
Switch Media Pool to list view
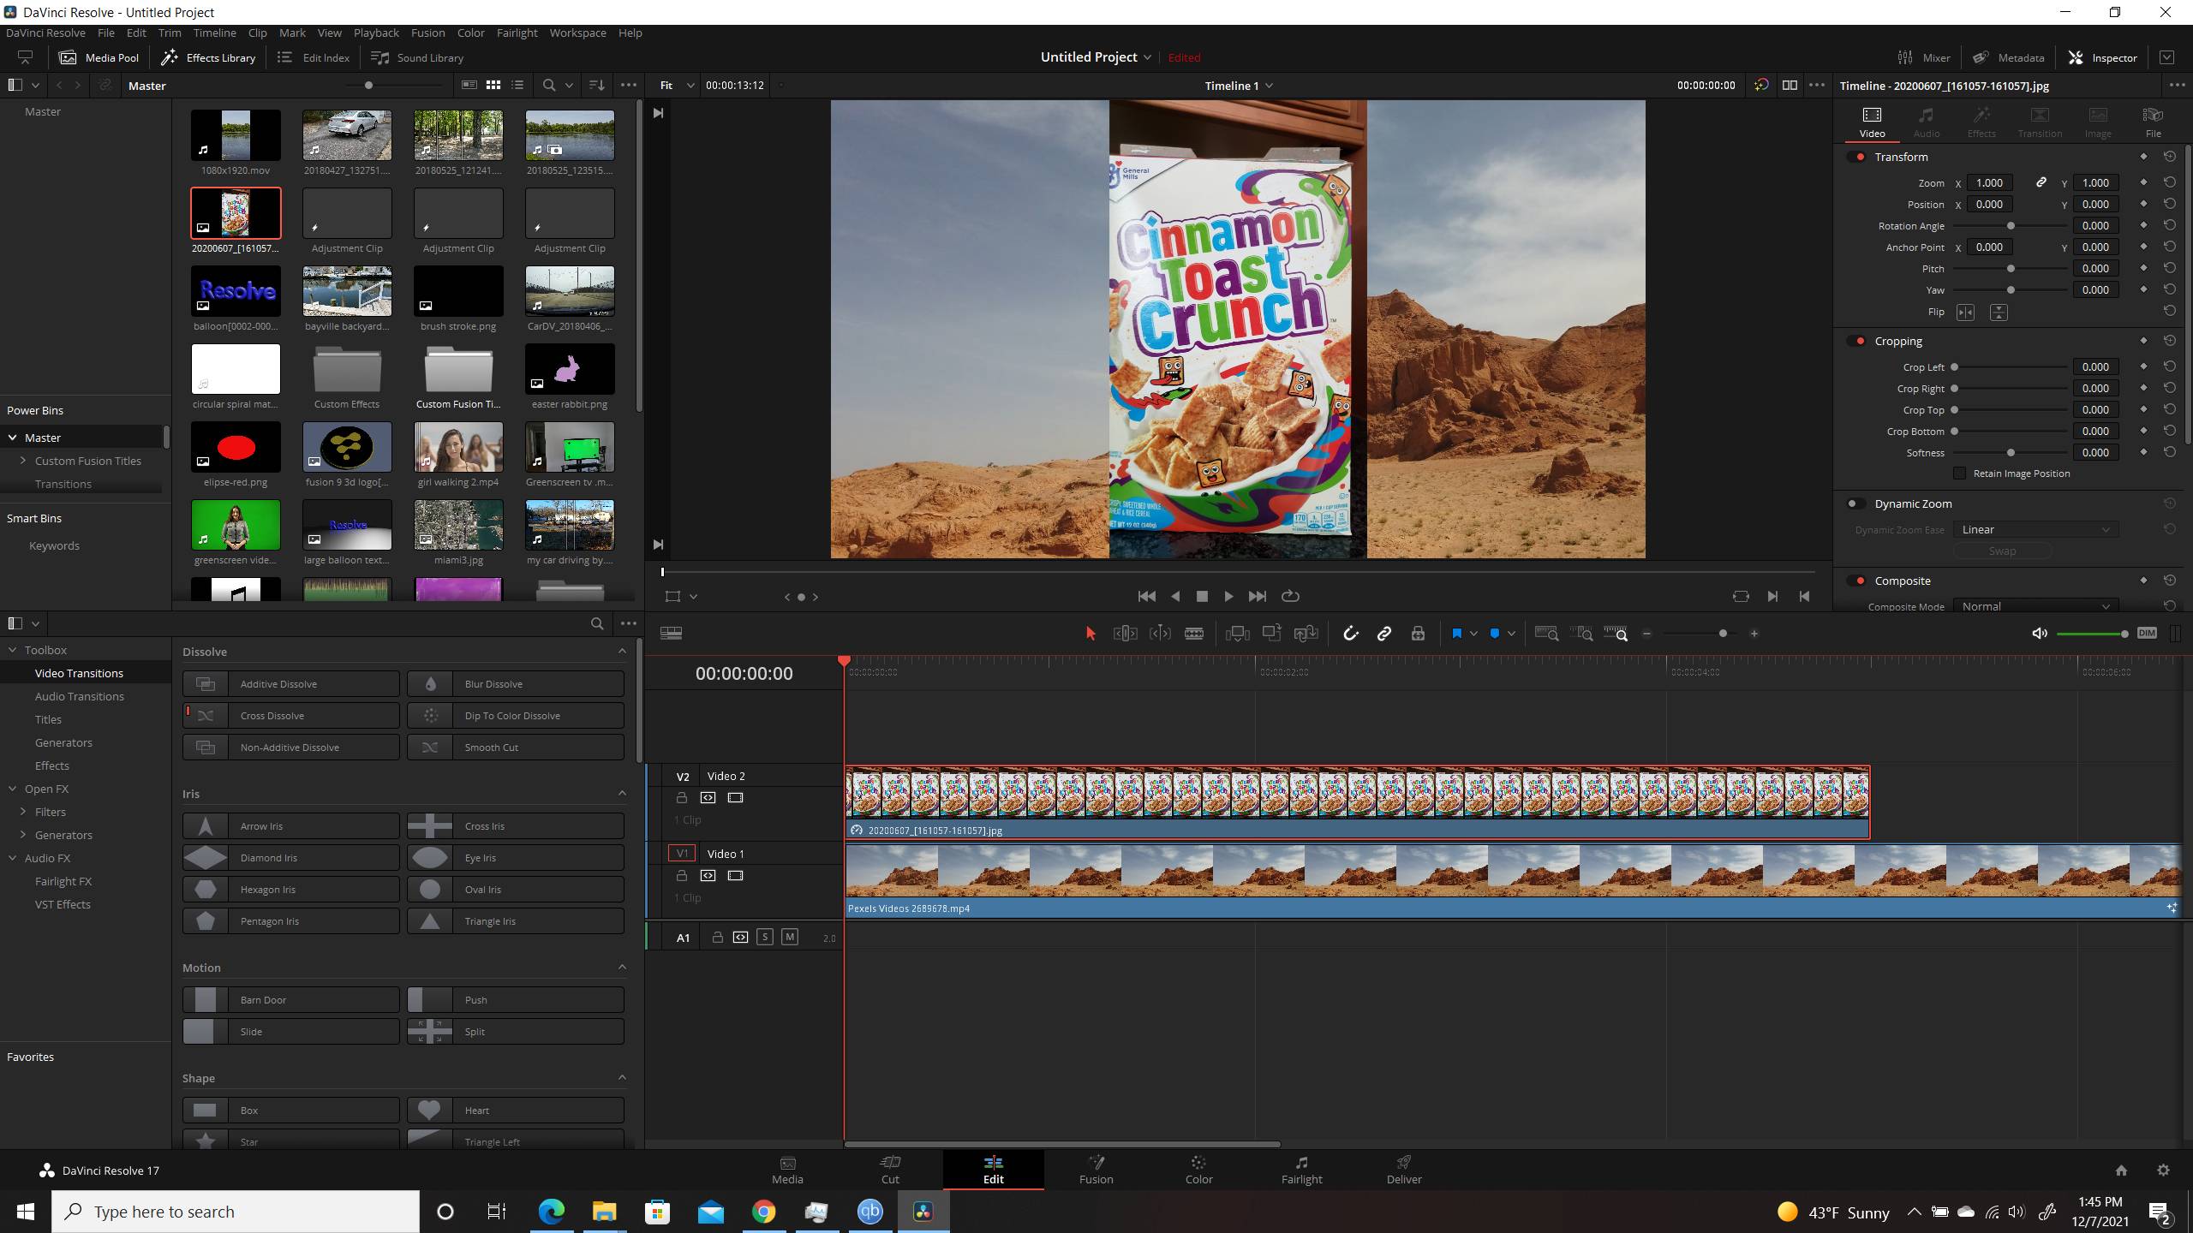[x=517, y=86]
